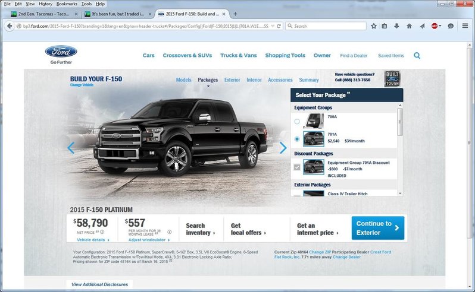Click the Ford site search magnifier icon
This screenshot has height=292, width=475.
pyautogui.click(x=417, y=56)
